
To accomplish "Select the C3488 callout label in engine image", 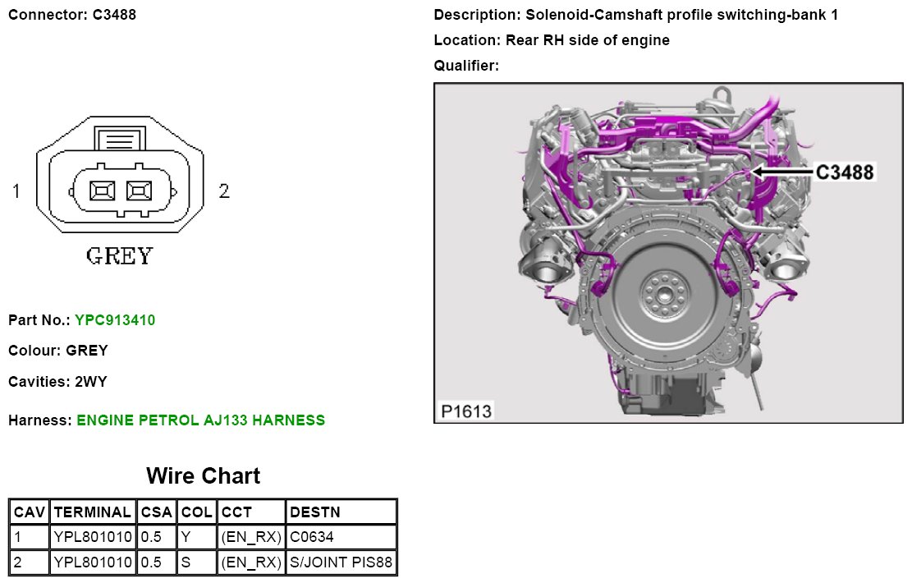I will pyautogui.click(x=844, y=172).
